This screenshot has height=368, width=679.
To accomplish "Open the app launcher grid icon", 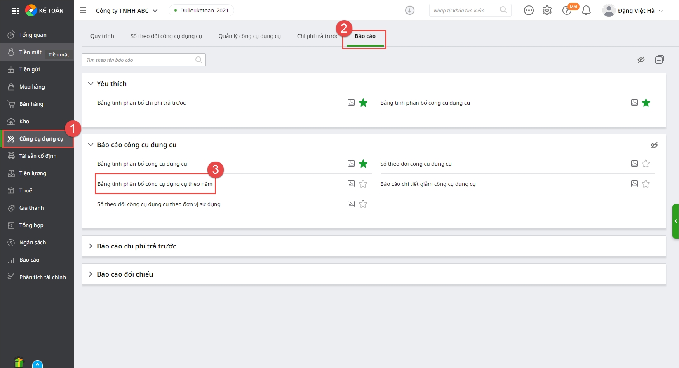I will 15,11.
